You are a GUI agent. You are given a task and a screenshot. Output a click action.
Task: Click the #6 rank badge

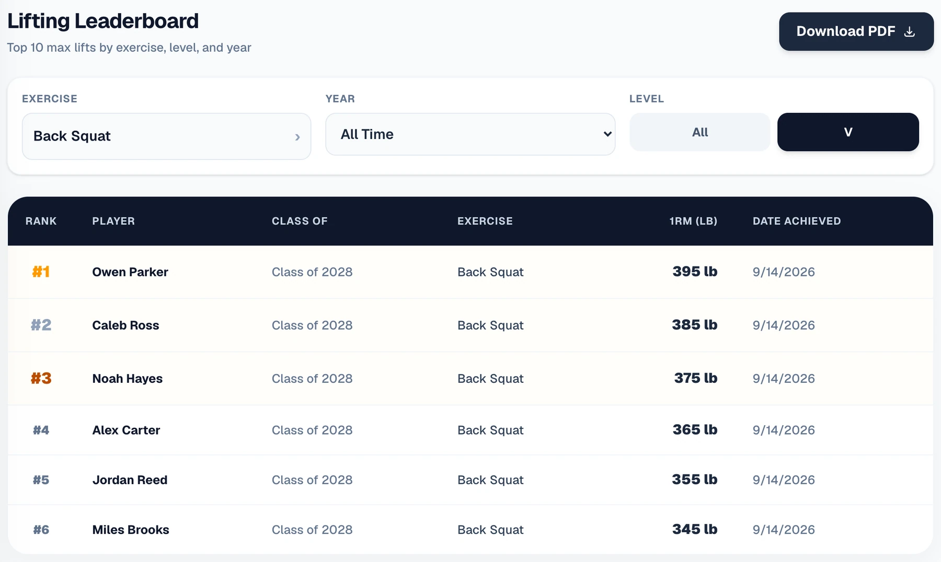(x=41, y=530)
